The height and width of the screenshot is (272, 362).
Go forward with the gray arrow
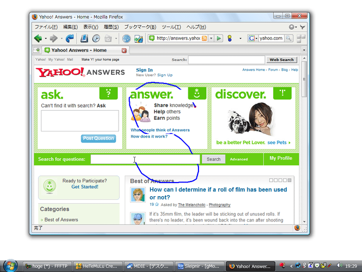54,38
